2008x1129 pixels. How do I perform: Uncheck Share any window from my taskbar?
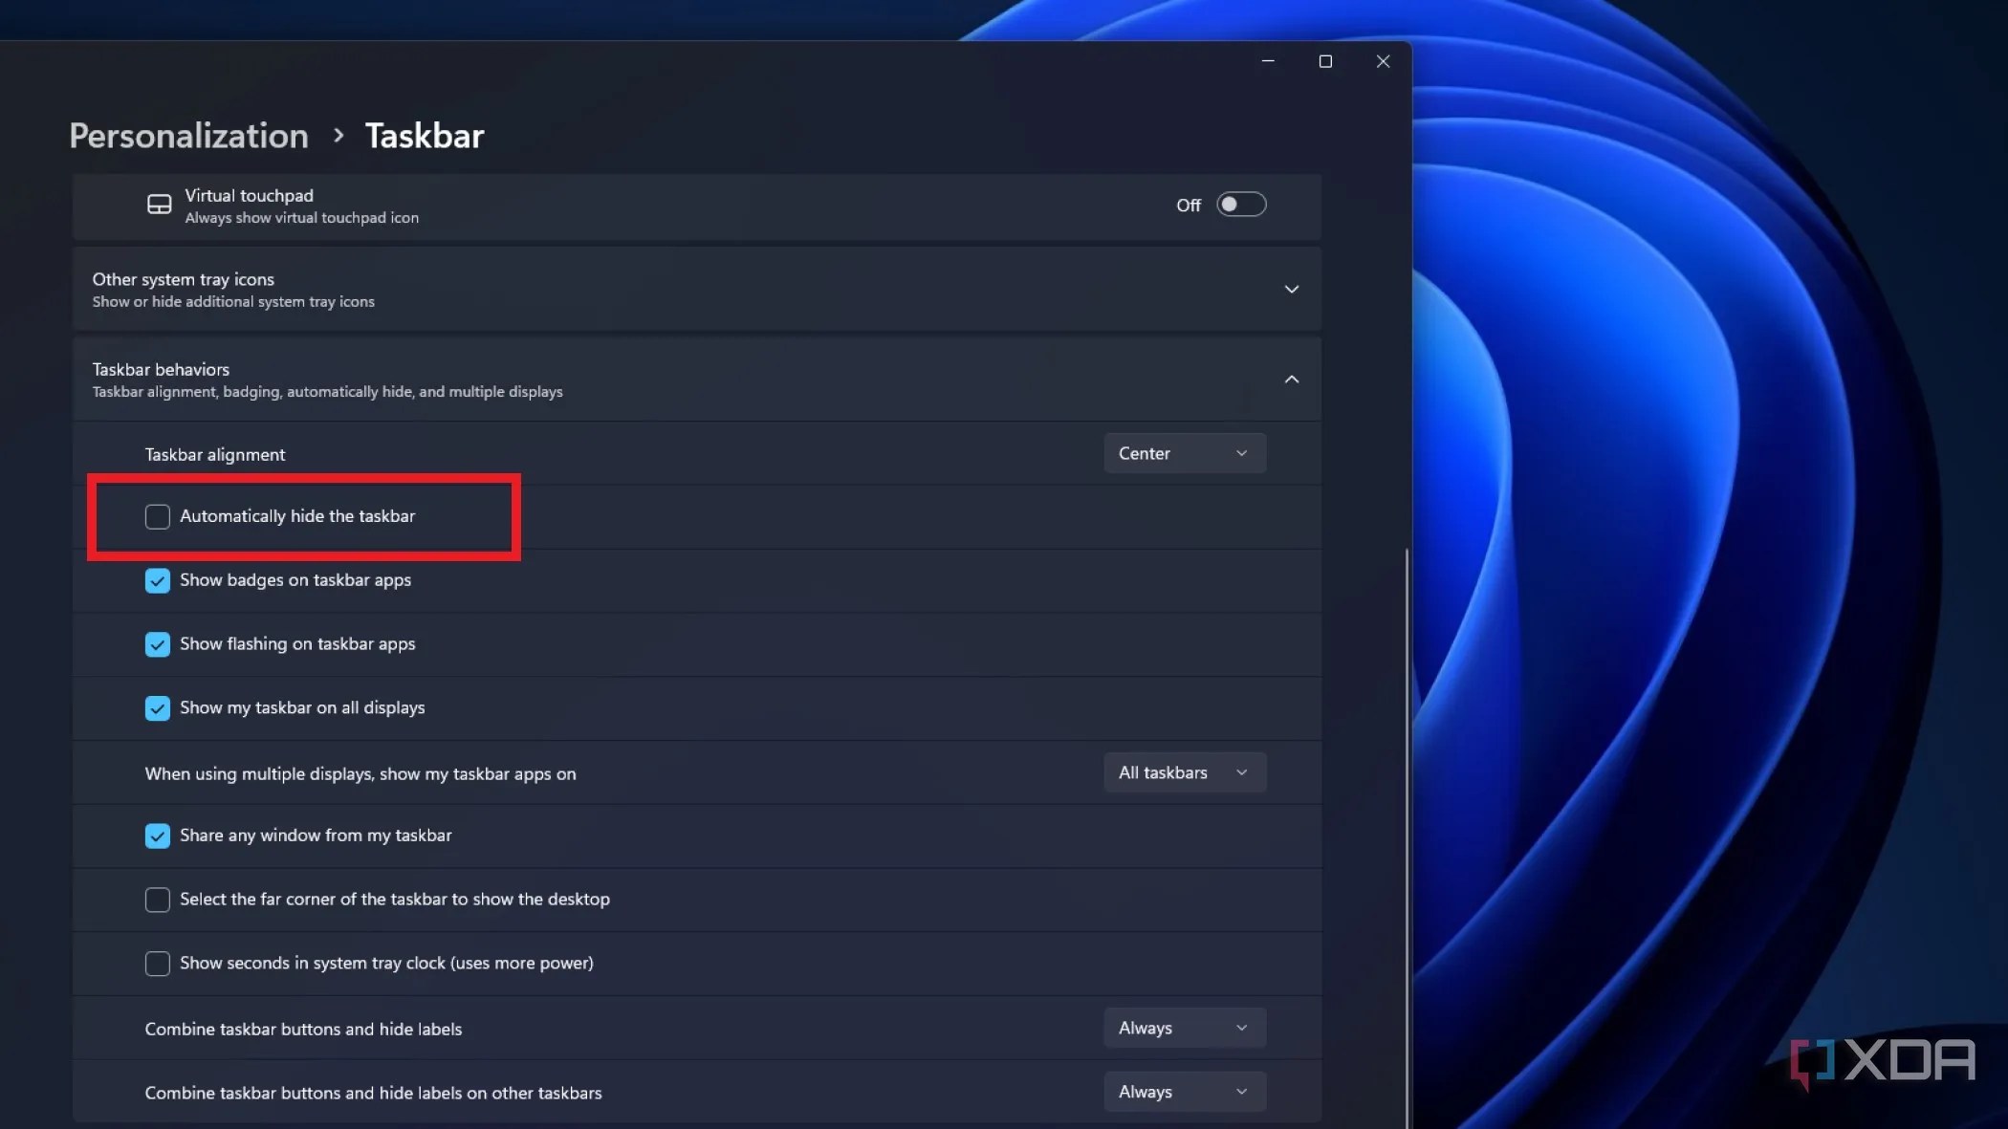click(x=158, y=836)
